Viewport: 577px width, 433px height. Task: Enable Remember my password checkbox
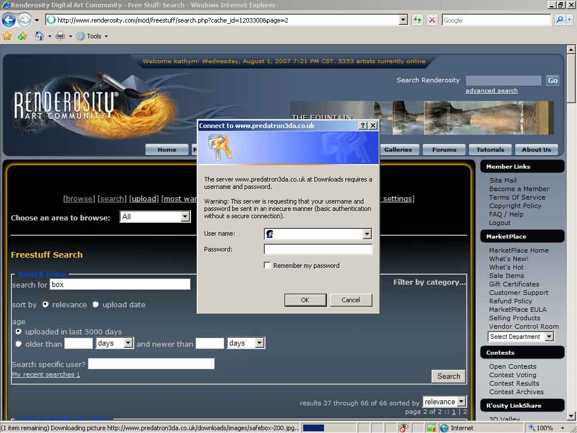coord(268,266)
